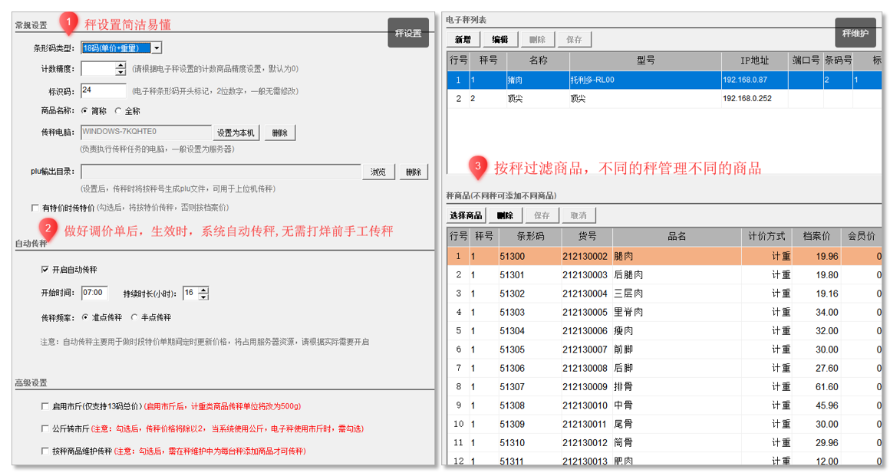Click 保存 button in 秤商品 toolbar

[542, 215]
